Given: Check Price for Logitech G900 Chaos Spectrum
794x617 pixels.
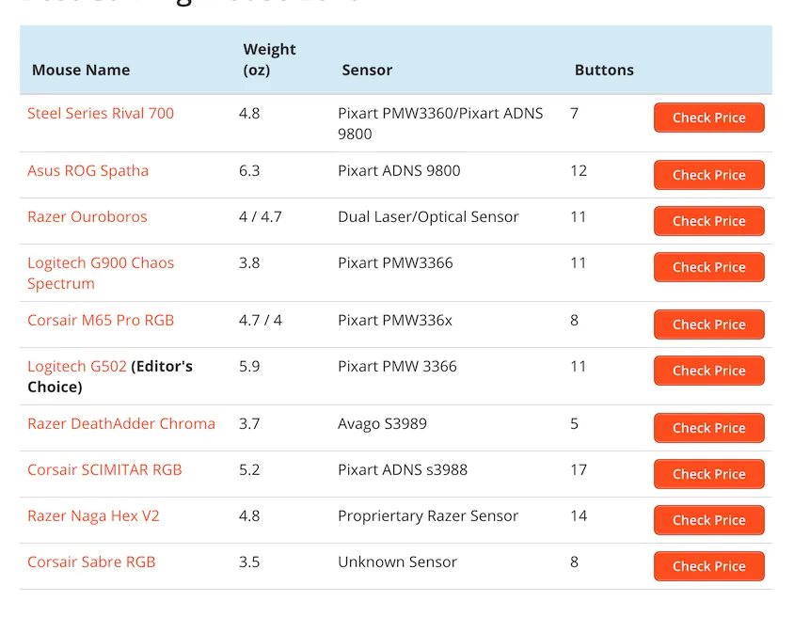Looking at the screenshot, I should 709,267.
